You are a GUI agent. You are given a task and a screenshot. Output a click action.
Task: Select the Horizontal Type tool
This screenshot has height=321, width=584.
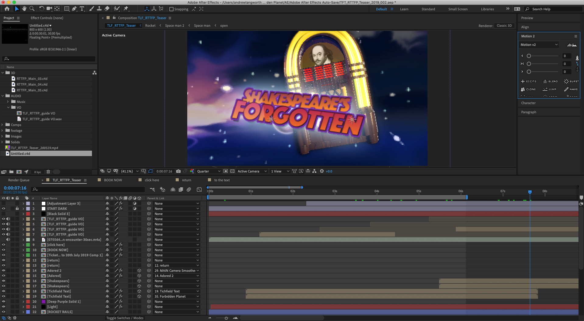(x=82, y=9)
